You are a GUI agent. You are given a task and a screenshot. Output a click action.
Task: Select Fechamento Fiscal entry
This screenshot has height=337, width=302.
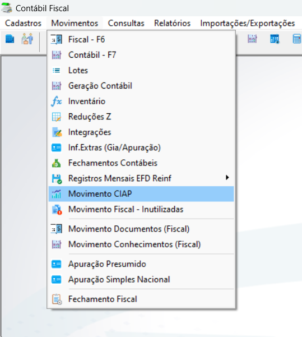(141, 299)
